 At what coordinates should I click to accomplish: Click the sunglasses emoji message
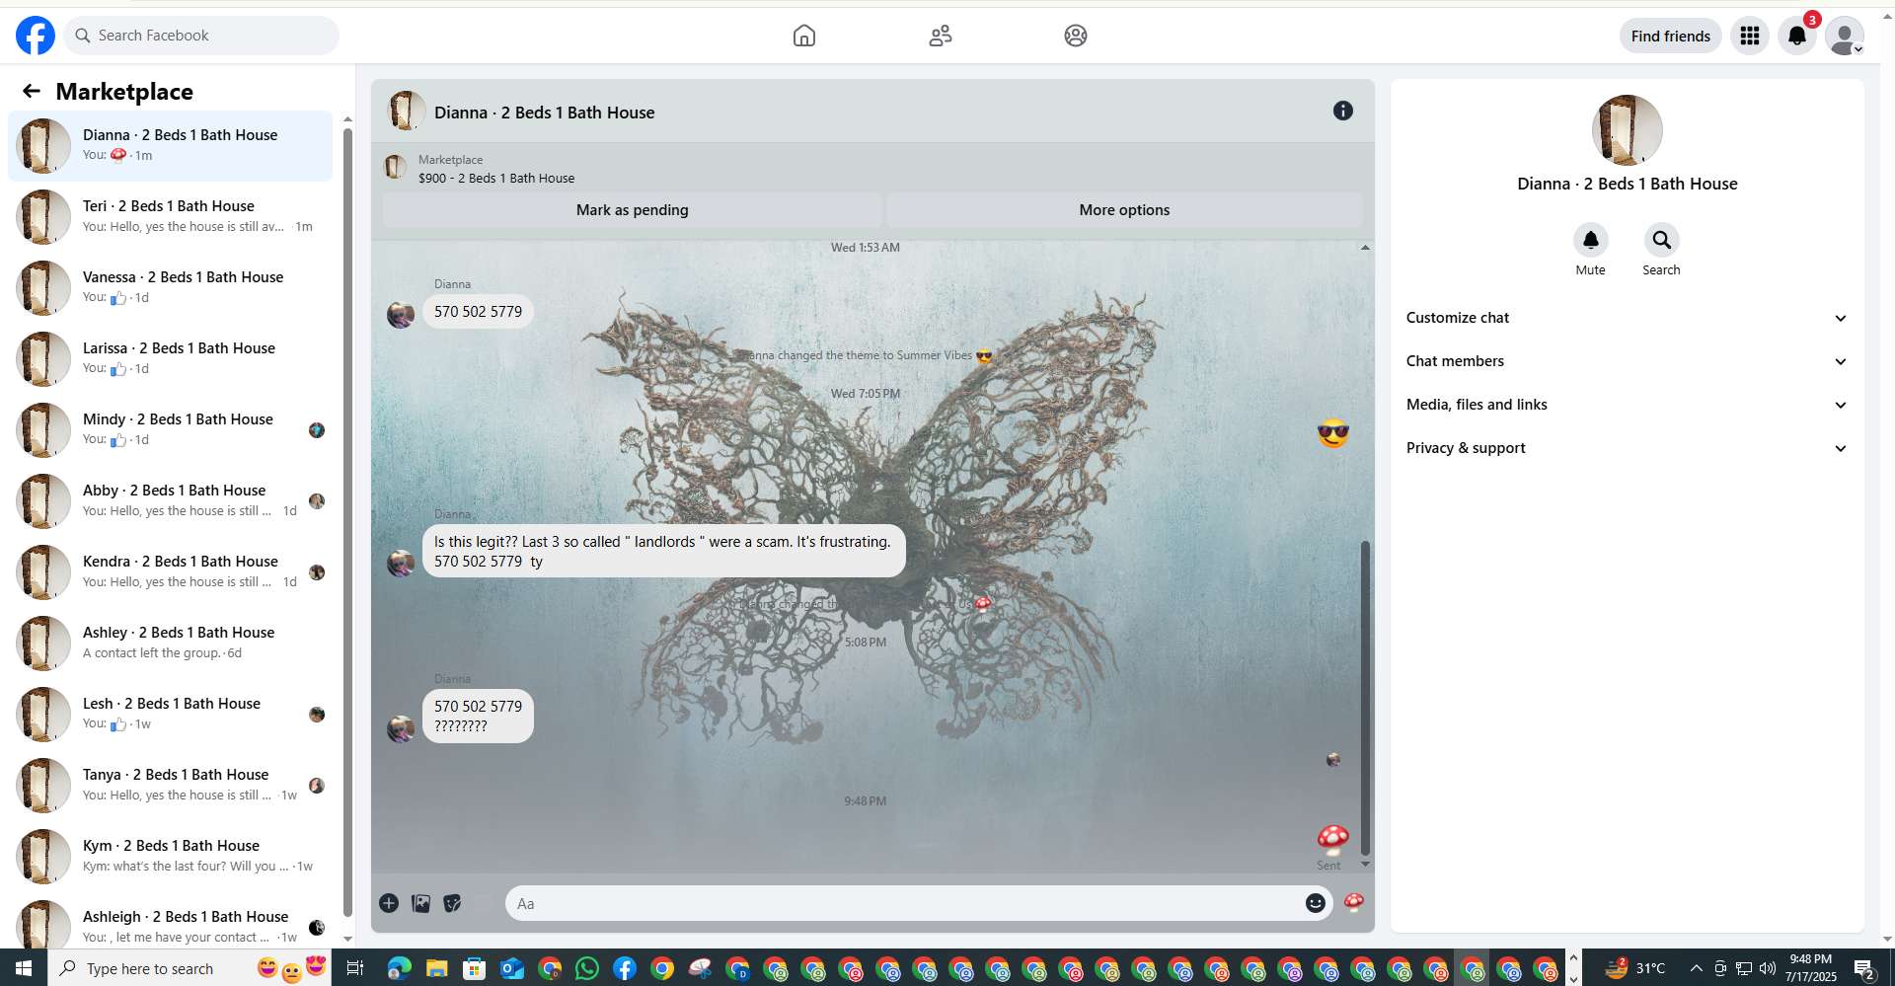(x=1333, y=432)
